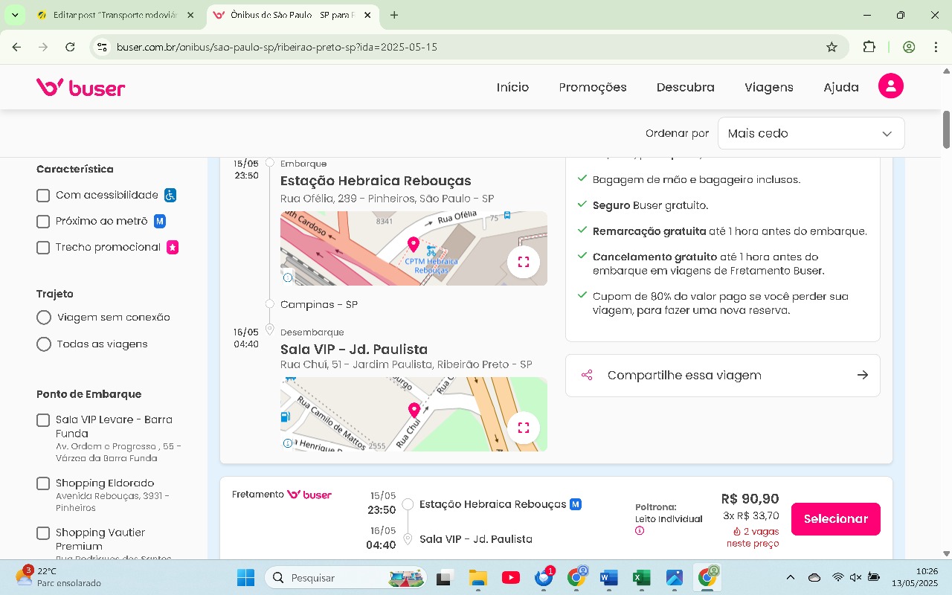This screenshot has height=595, width=952.
Task: Expand the Estação Hebraica Rebouças map fullscreen
Action: (x=523, y=262)
